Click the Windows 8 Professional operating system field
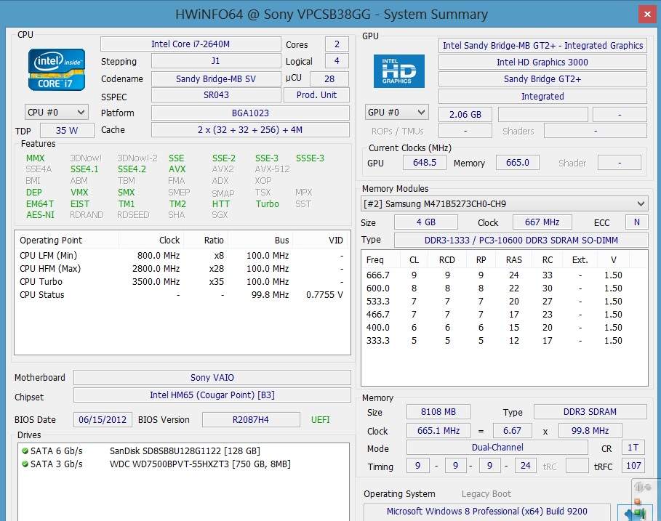The height and width of the screenshot is (521, 661). pyautogui.click(x=486, y=512)
